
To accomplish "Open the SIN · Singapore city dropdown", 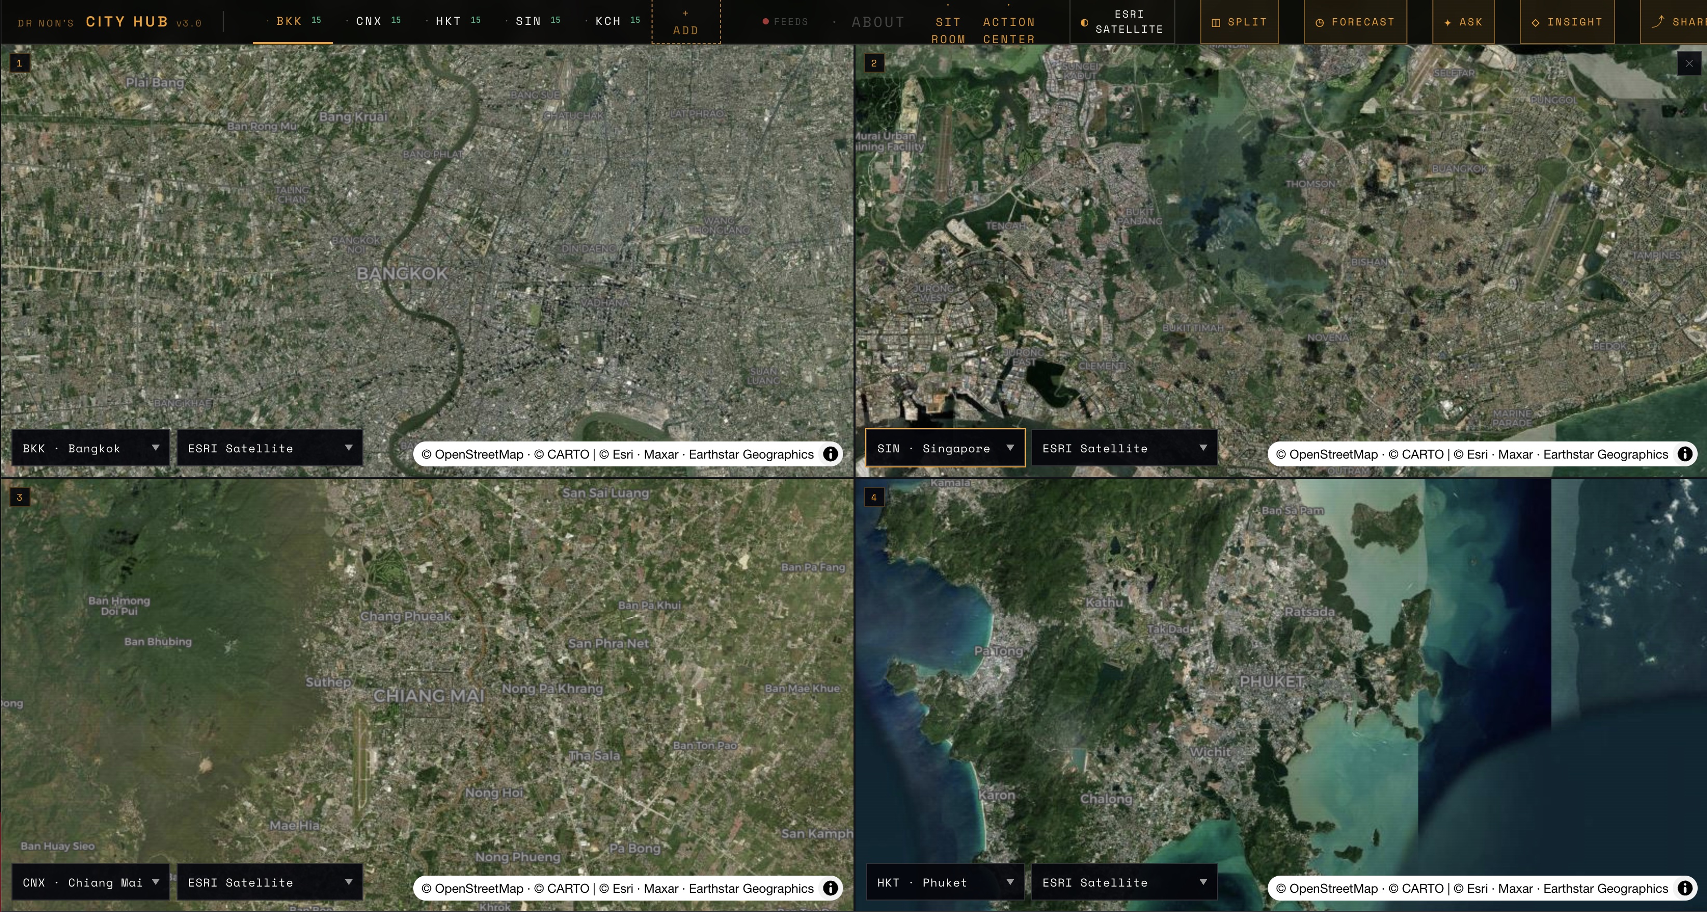I will [x=945, y=448].
